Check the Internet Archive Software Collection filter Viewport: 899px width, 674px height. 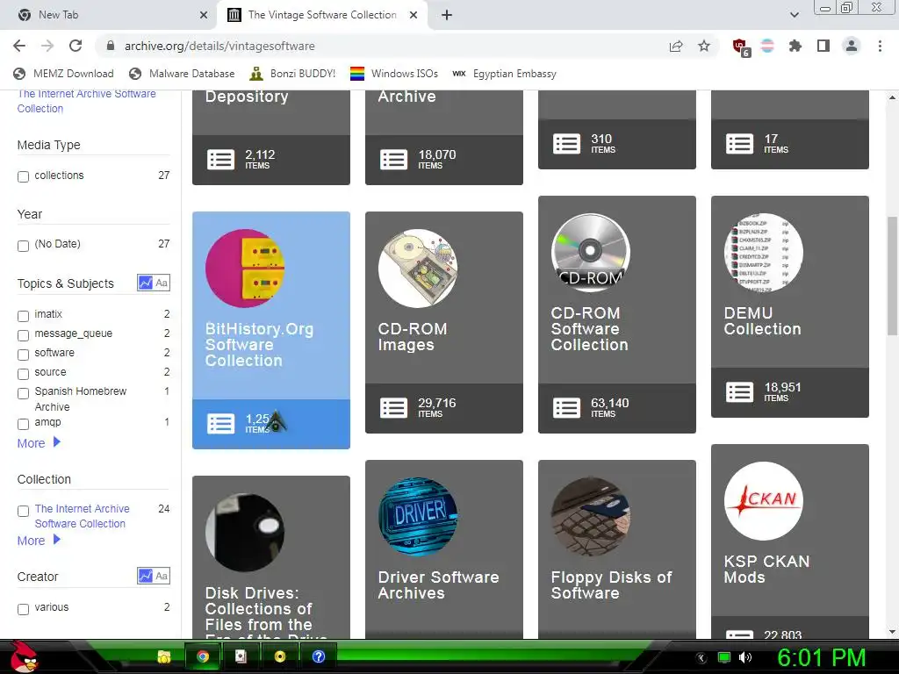tap(23, 511)
